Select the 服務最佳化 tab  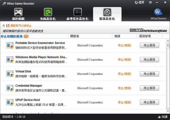pyautogui.click(x=107, y=14)
